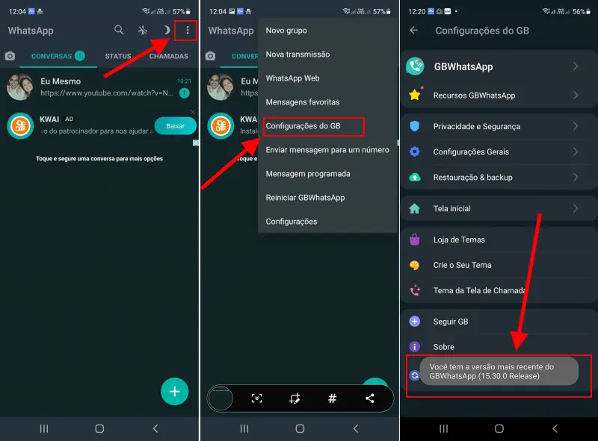Open Crie o Seu Tema
This screenshot has width=598, height=441.
[499, 265]
